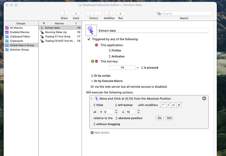Click the horizontal coordinate field
Viewport: 226px width, 156px height.
coord(108,112)
